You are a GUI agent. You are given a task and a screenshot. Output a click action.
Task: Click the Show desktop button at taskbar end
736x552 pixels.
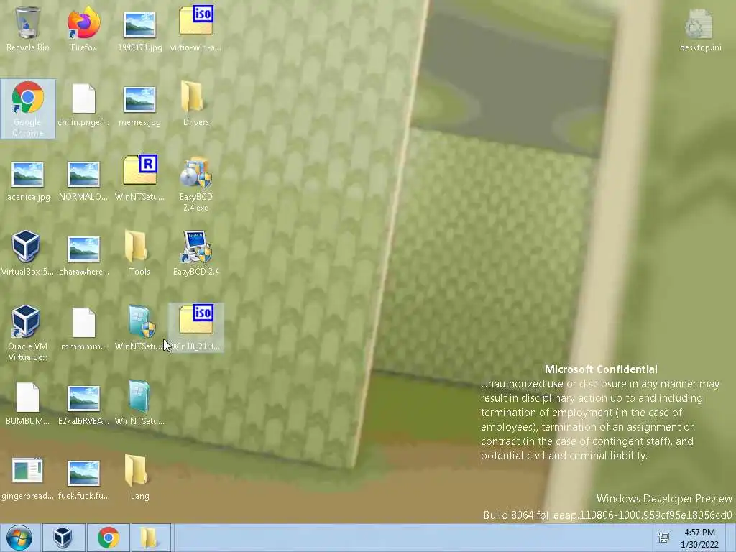[x=731, y=538]
